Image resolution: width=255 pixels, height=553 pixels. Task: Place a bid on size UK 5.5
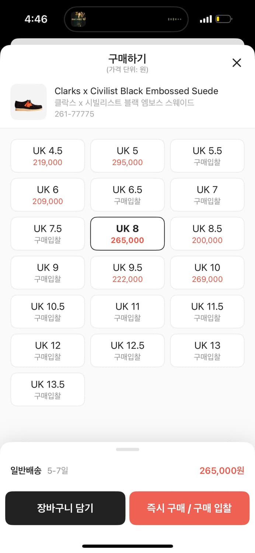coord(207,156)
